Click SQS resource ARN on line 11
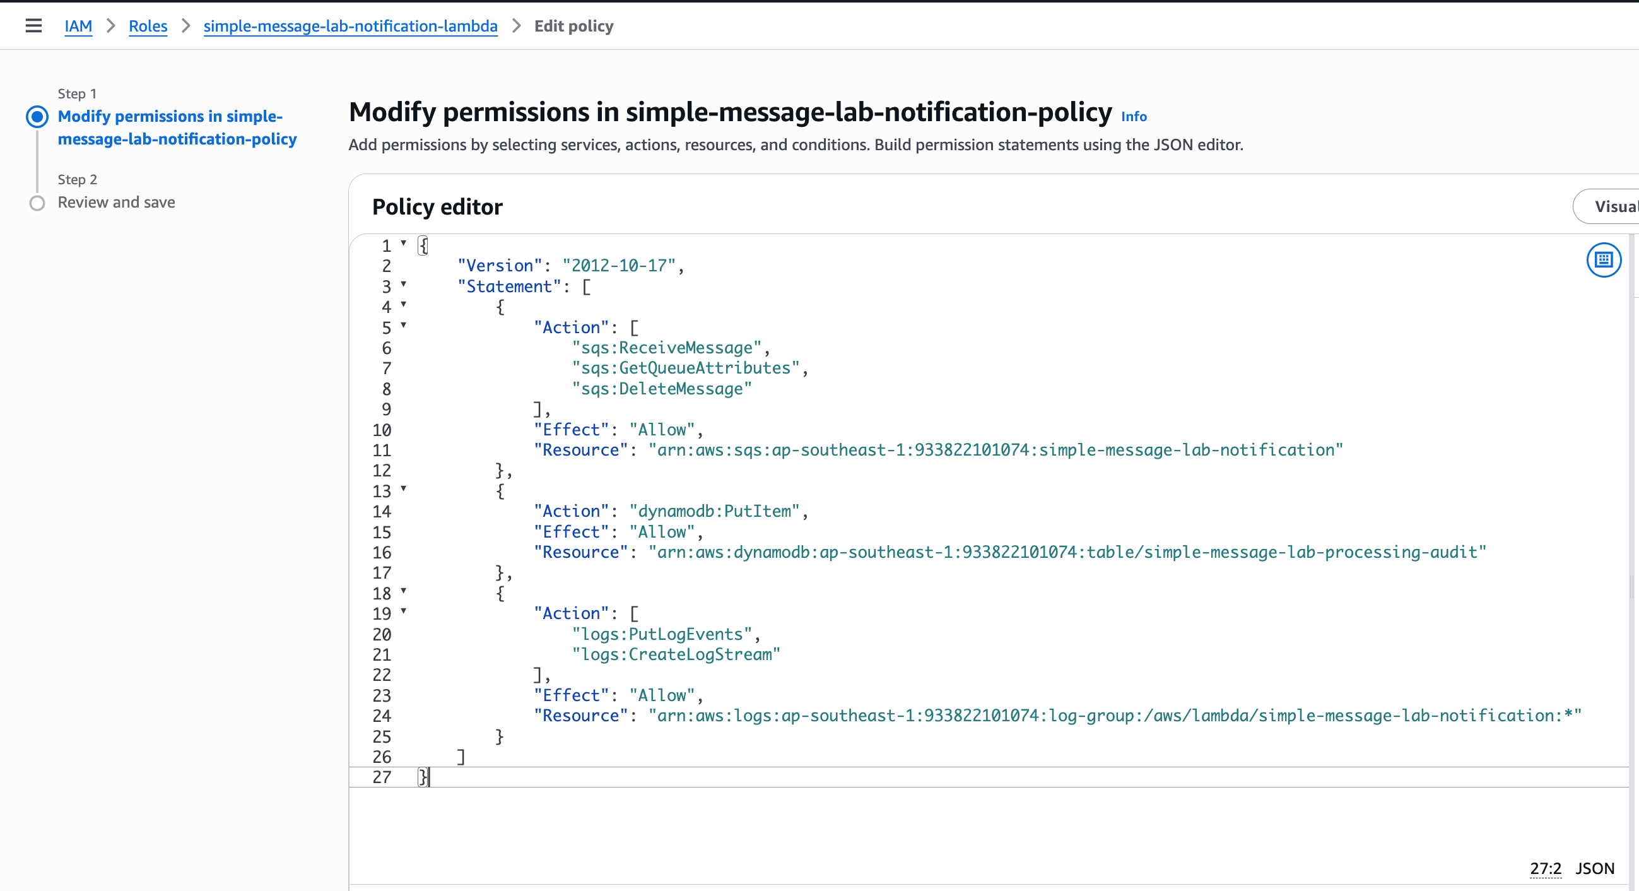Viewport: 1639px width, 891px height. (996, 451)
